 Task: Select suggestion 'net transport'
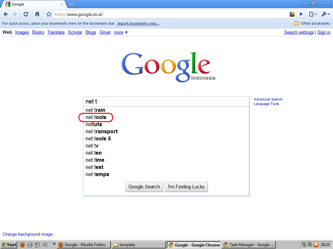(166, 132)
